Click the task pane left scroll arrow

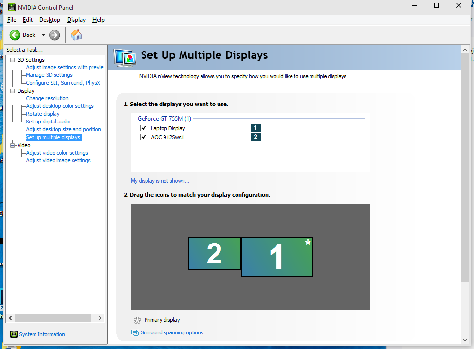10,318
